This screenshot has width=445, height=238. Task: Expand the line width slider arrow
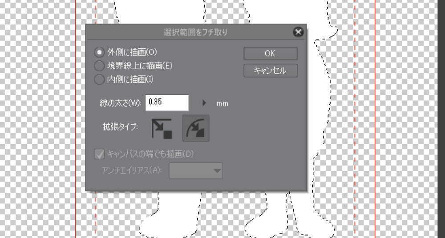(204, 103)
